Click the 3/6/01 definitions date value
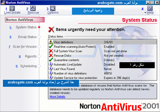Screen dimensions: 160x112 (x=108, y=42)
